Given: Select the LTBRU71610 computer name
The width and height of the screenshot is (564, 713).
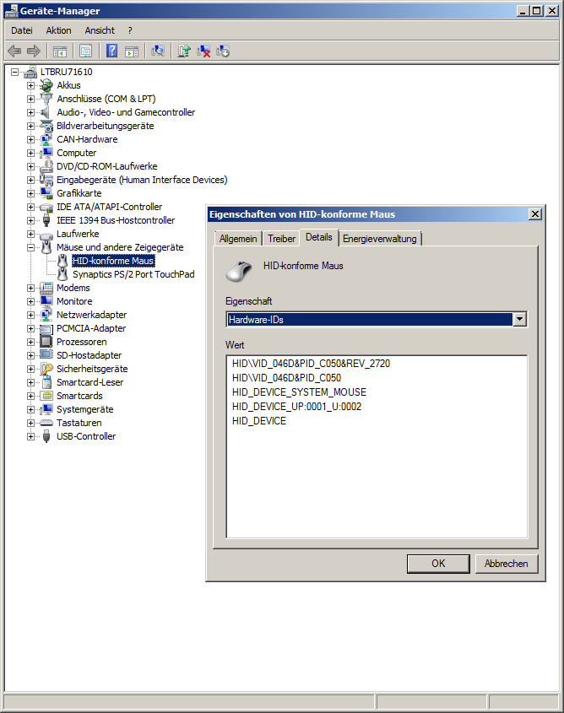Looking at the screenshot, I should pyautogui.click(x=66, y=72).
